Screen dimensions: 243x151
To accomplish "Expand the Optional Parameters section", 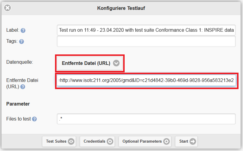I will point(145,141).
